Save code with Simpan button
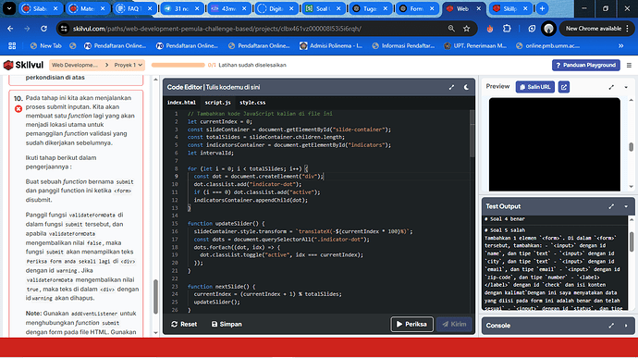The height and width of the screenshot is (358, 638). (227, 324)
